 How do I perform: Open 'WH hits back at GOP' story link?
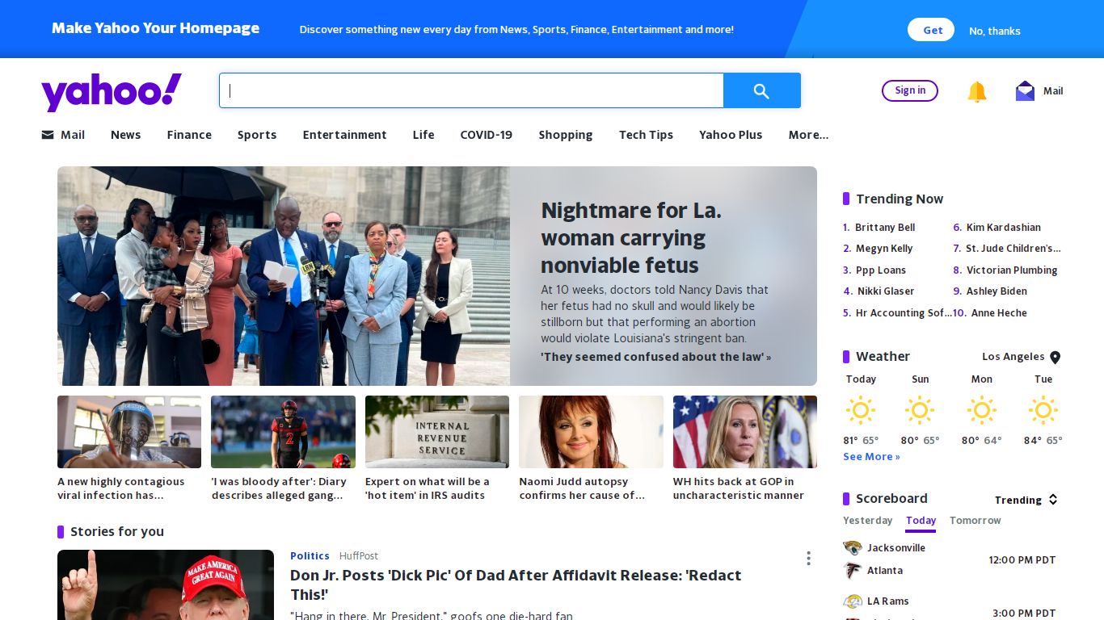pyautogui.click(x=739, y=488)
